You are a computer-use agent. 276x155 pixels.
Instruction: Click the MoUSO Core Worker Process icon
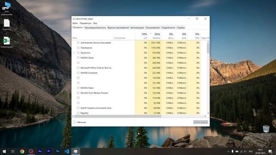coord(78,93)
